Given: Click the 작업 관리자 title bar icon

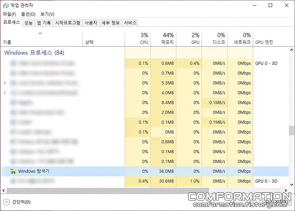Looking at the screenshot, I should tap(6, 6).
